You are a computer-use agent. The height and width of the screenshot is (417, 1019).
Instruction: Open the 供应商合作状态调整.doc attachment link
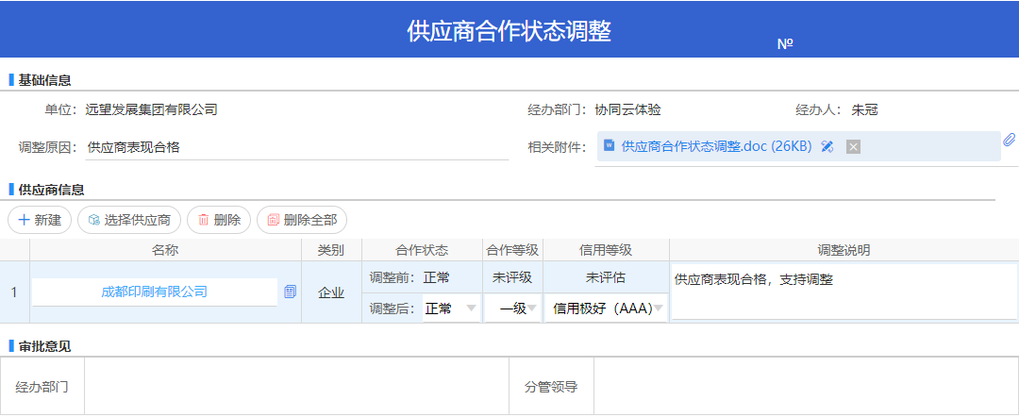point(717,146)
